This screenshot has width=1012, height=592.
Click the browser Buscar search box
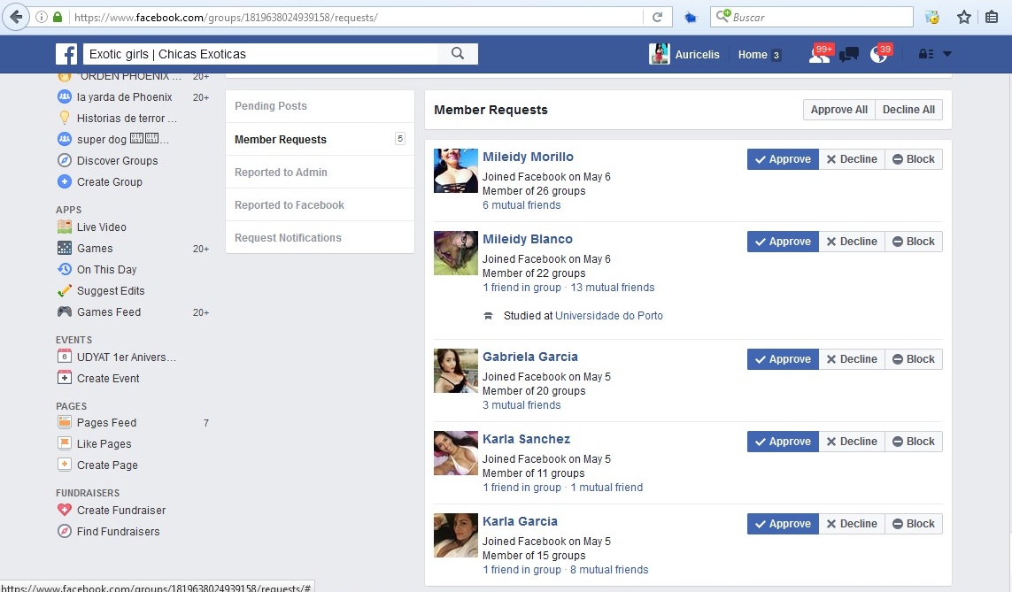812,18
